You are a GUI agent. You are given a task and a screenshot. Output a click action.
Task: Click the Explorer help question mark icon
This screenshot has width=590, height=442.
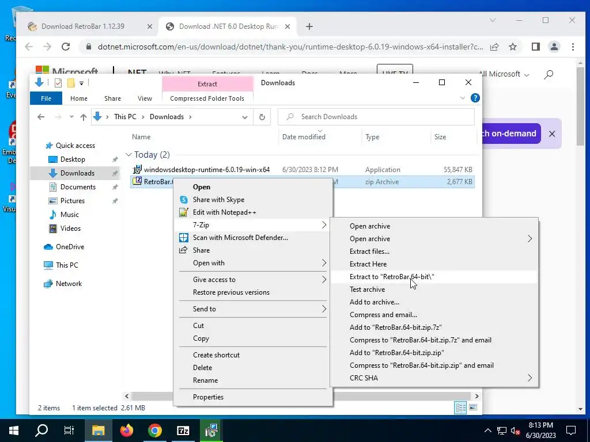(475, 98)
